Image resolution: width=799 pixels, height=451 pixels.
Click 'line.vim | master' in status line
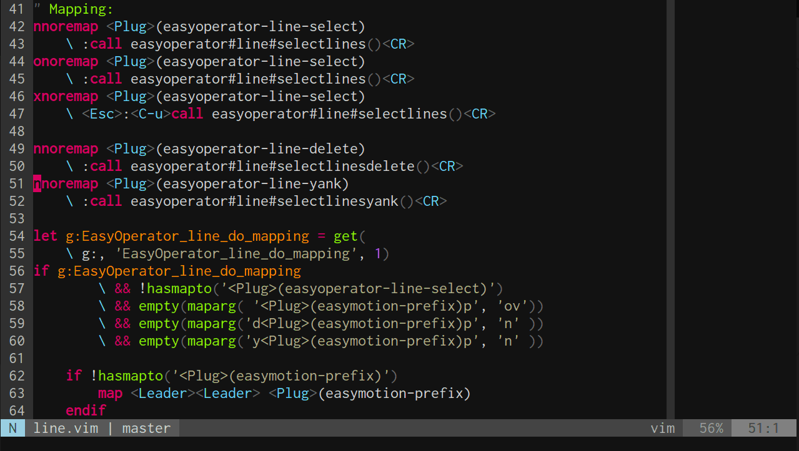pos(102,429)
